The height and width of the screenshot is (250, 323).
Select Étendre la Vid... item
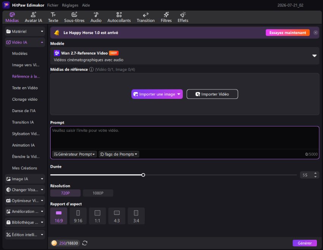pos(26,156)
